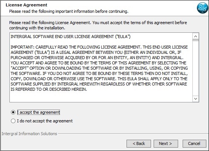Select the "I accept the agreement" radio button
Viewport: 209px width, 151px height.
pos(13,112)
